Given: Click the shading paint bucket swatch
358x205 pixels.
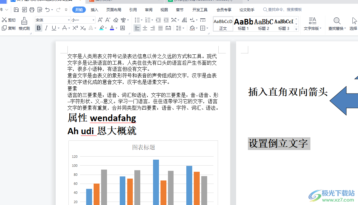Looking at the screenshot, I should [x=192, y=28].
